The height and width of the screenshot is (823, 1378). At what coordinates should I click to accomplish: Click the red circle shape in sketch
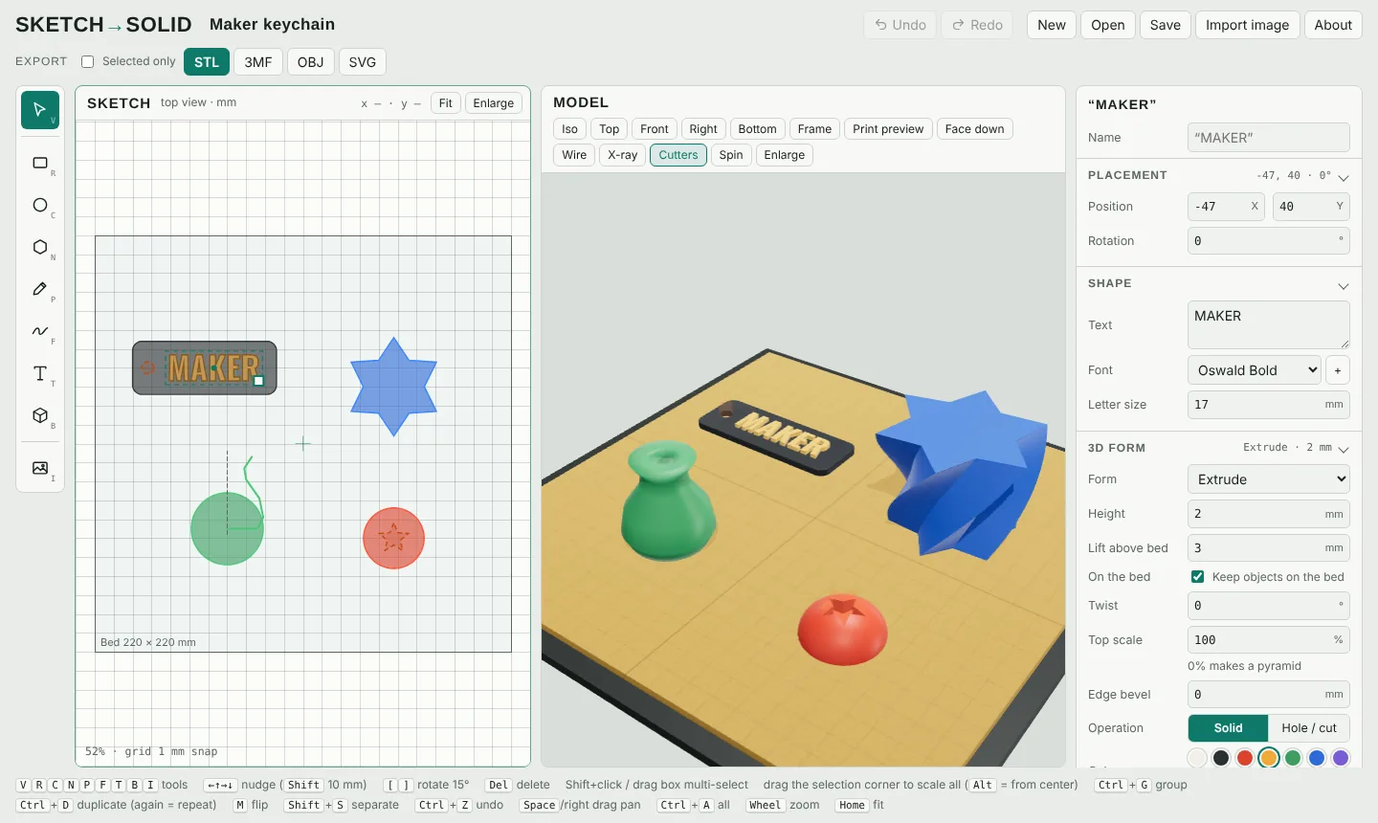pyautogui.click(x=393, y=538)
